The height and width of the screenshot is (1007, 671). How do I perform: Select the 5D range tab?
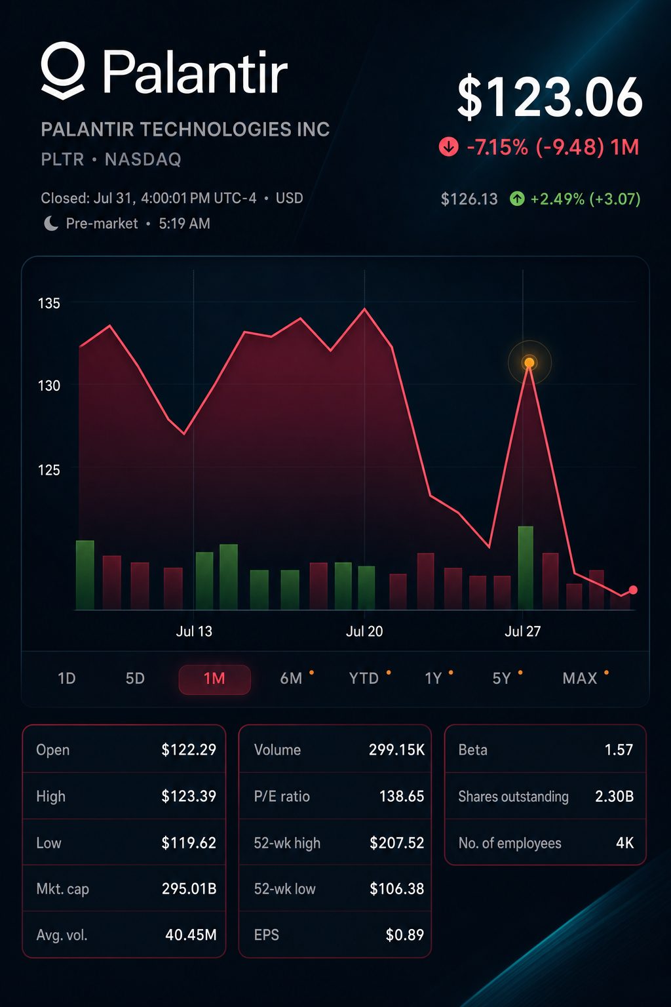(135, 679)
